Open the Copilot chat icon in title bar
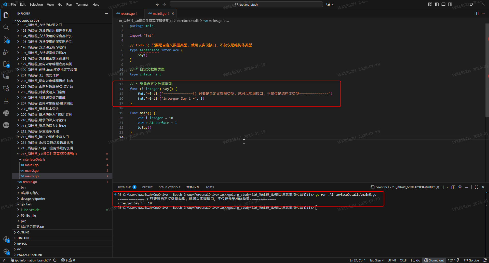The height and width of the screenshot is (263, 489). (x=328, y=4)
